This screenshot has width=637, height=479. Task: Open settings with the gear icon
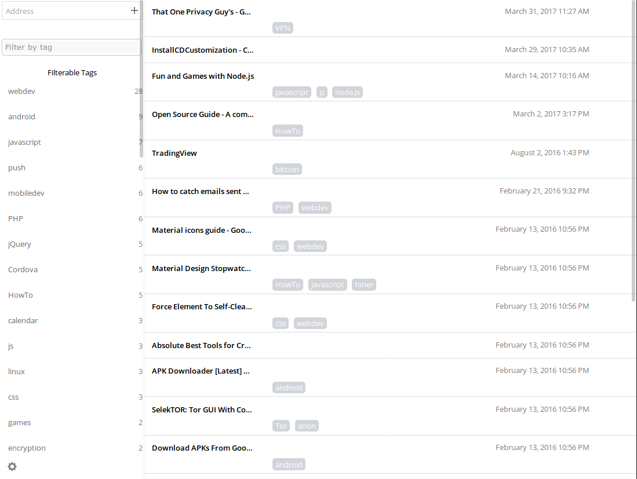[x=12, y=466]
